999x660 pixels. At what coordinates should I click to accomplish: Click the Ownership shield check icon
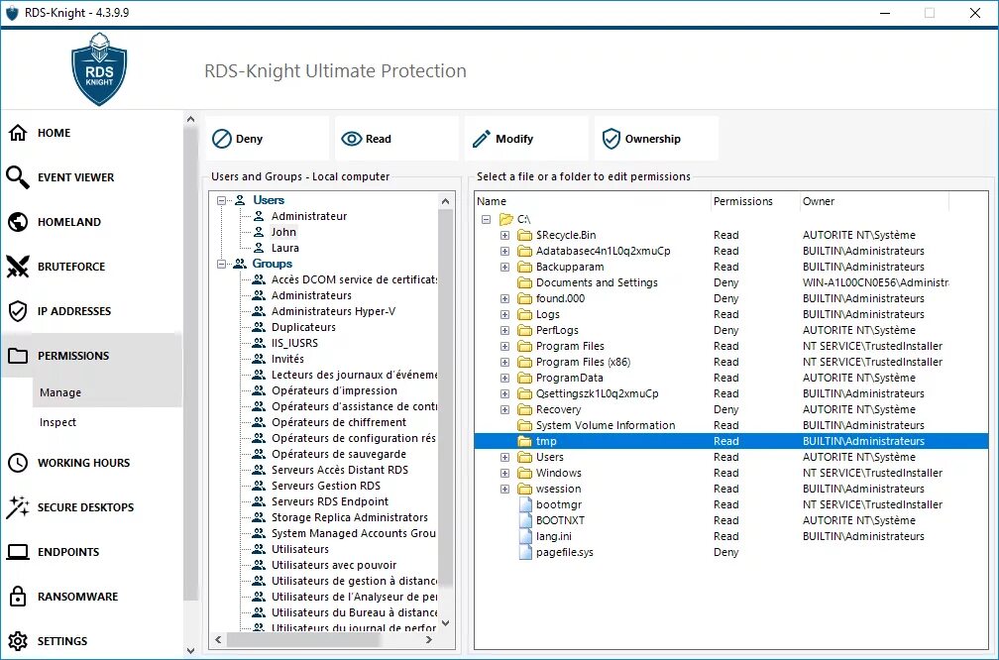click(x=610, y=139)
